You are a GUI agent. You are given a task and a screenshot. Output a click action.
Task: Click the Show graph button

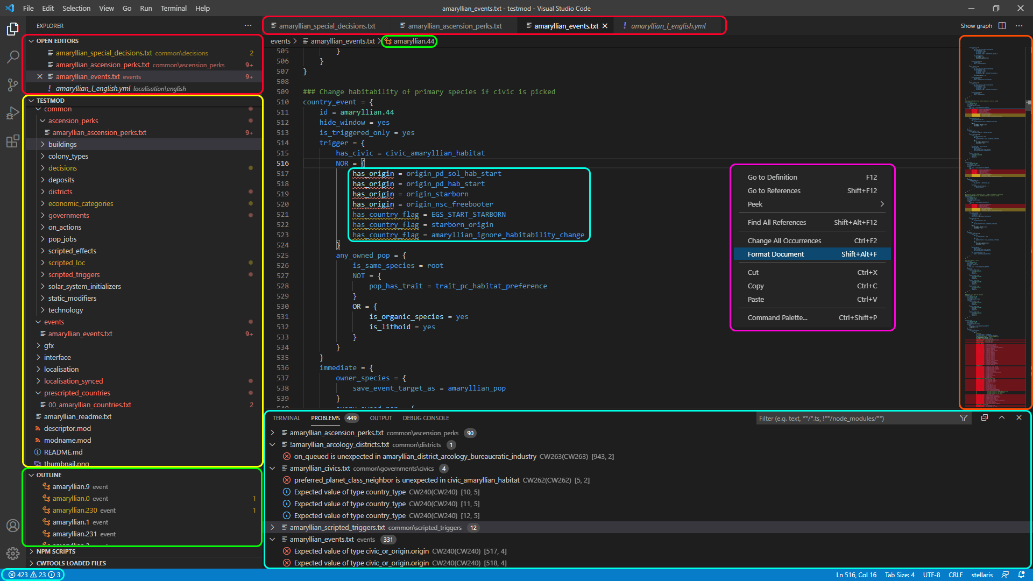976,26
